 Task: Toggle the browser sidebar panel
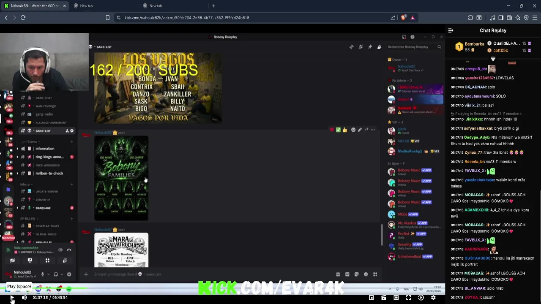pos(501,18)
